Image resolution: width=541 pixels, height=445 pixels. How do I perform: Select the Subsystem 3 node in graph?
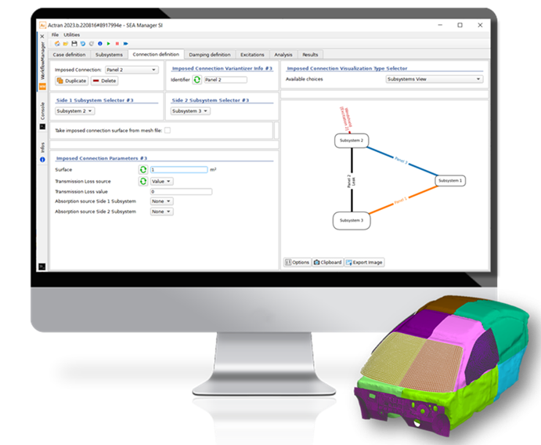pos(352,220)
